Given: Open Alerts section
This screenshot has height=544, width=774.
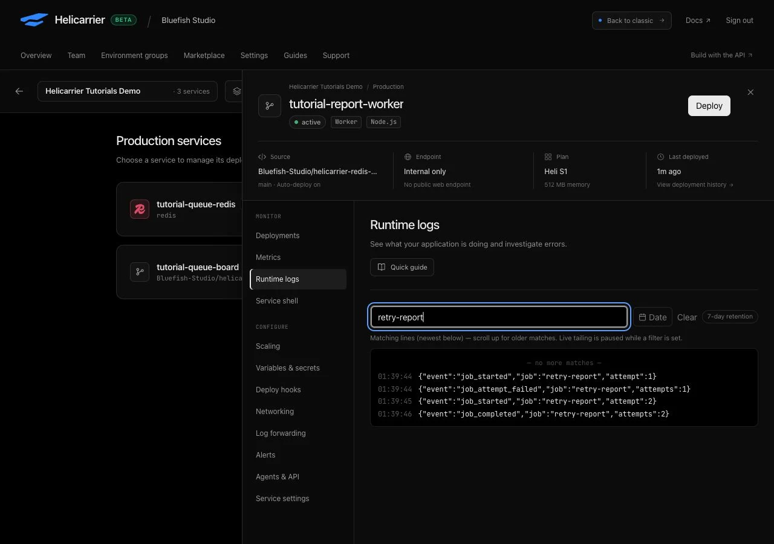Looking at the screenshot, I should (x=298, y=455).
